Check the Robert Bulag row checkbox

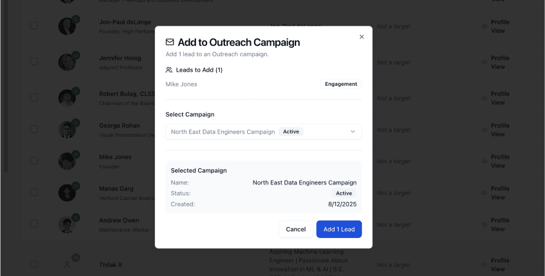[x=34, y=97]
